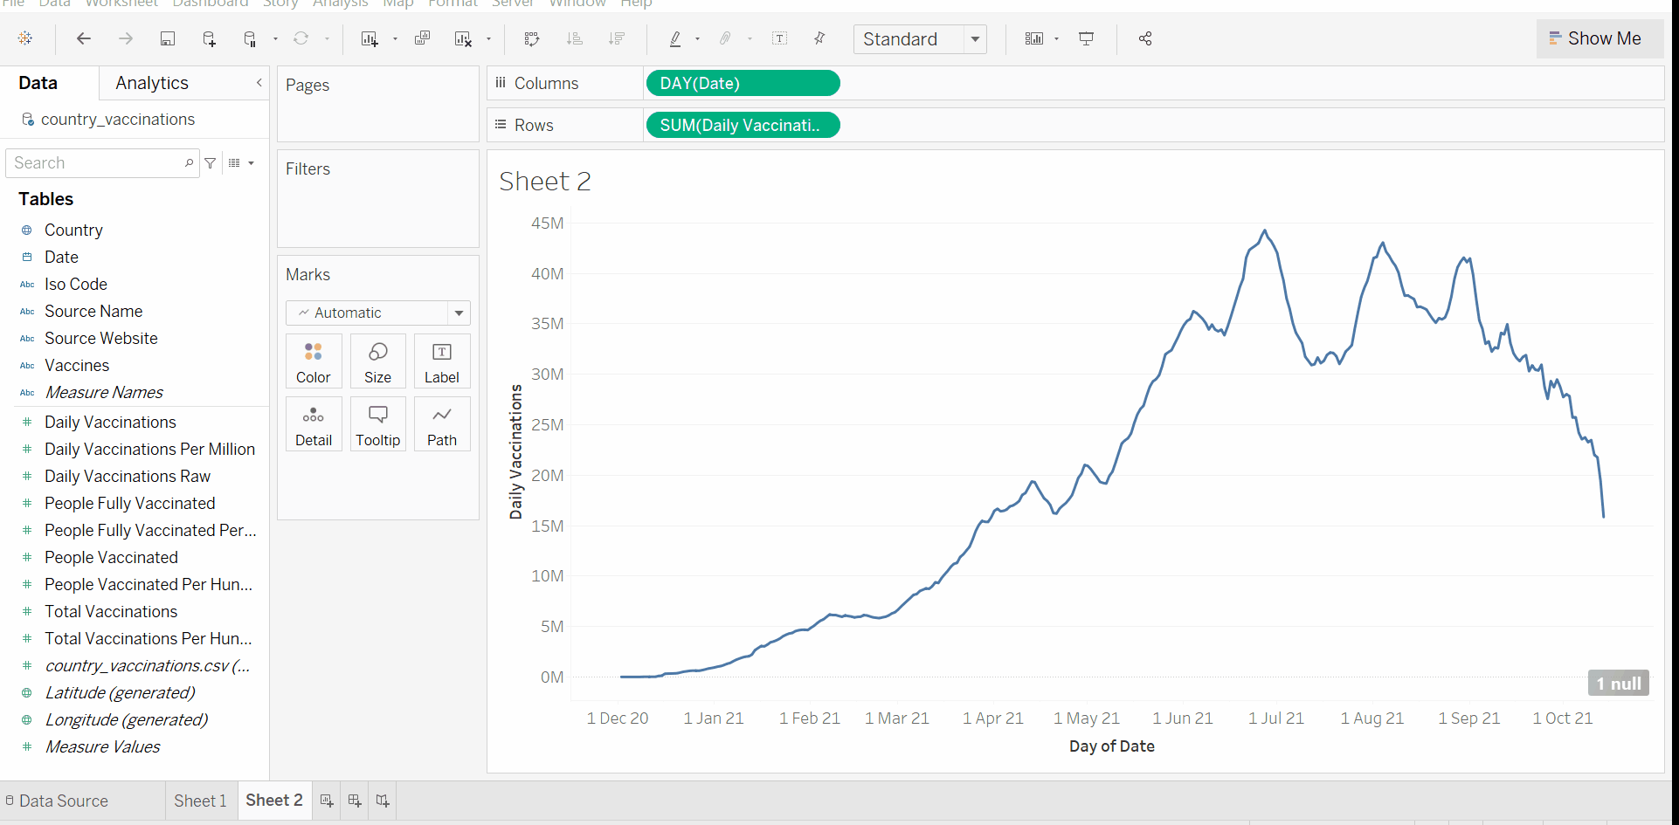Duplicate the sheet using the toolbar icon
Image resolution: width=1679 pixels, height=825 pixels.
[422, 38]
